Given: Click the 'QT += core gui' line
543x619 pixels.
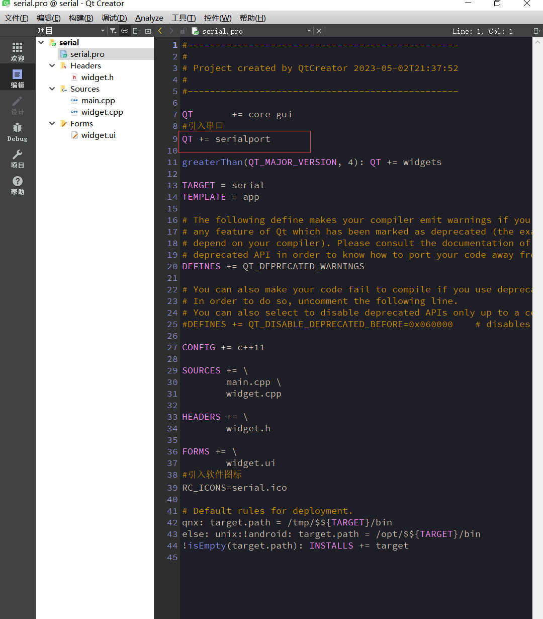Looking at the screenshot, I should point(237,115).
